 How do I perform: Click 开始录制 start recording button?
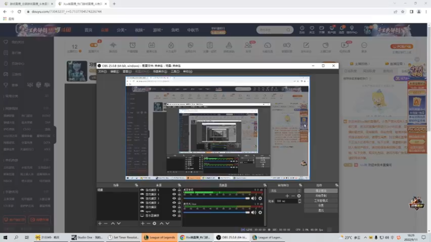click(x=321, y=196)
